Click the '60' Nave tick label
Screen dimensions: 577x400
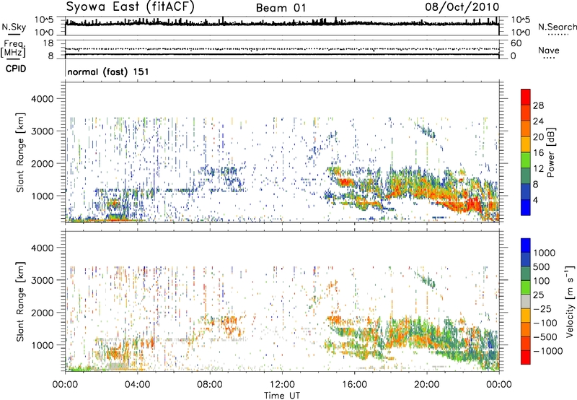tap(516, 43)
